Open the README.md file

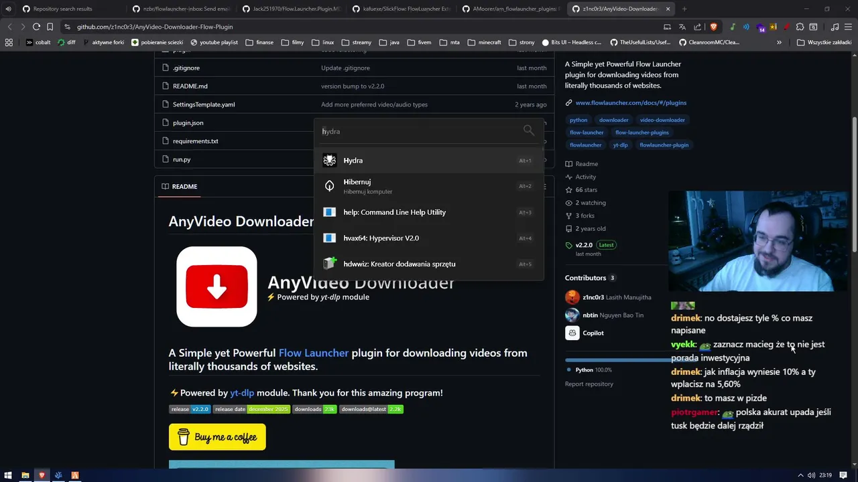190,86
